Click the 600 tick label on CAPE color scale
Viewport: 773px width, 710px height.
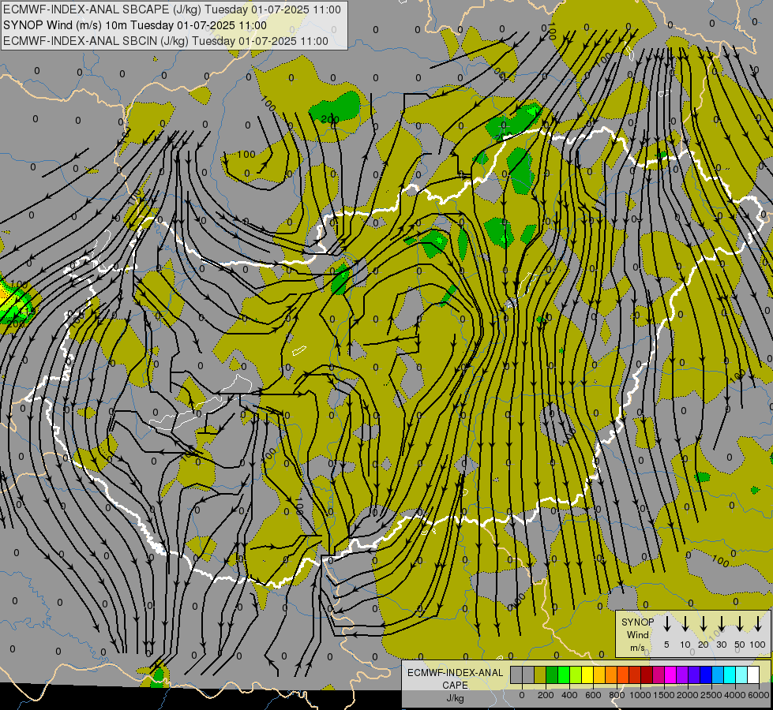(593, 695)
